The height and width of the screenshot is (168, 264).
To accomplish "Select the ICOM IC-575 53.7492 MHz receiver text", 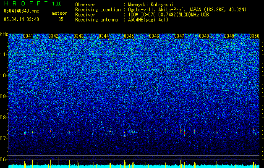I will [168, 15].
